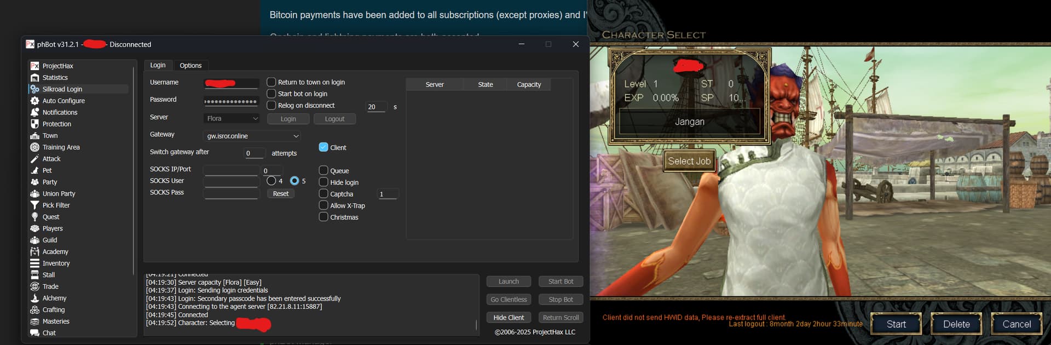The image size is (1051, 345).
Task: Select the Protection shield icon
Action: pyautogui.click(x=34, y=124)
